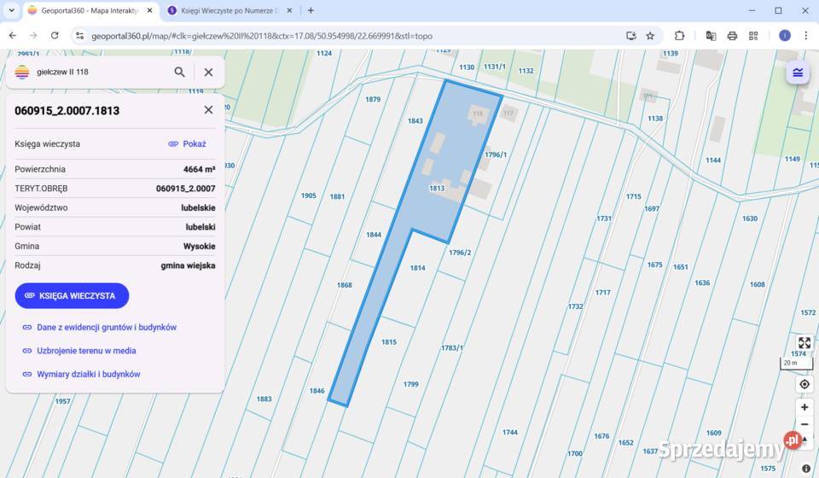The width and height of the screenshot is (819, 478).
Task: Open the tab search dropdown arrow
Action: pos(11,10)
